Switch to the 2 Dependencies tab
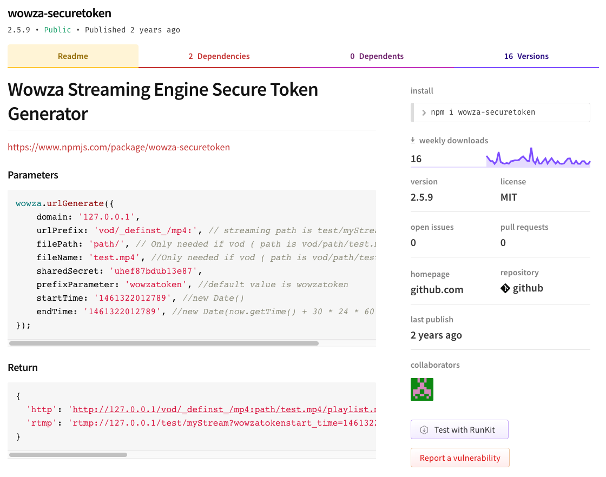 pyautogui.click(x=219, y=56)
